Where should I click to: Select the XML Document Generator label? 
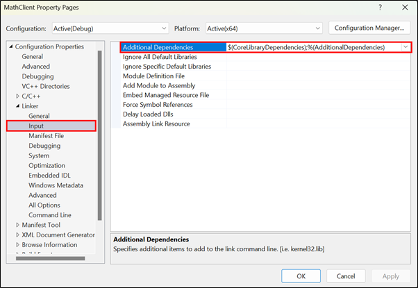pyautogui.click(x=58, y=235)
